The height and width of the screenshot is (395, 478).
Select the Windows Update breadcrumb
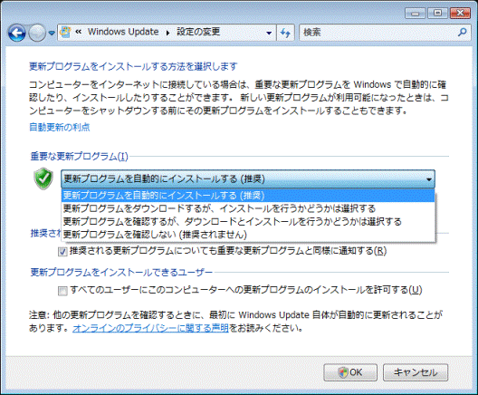click(x=123, y=32)
